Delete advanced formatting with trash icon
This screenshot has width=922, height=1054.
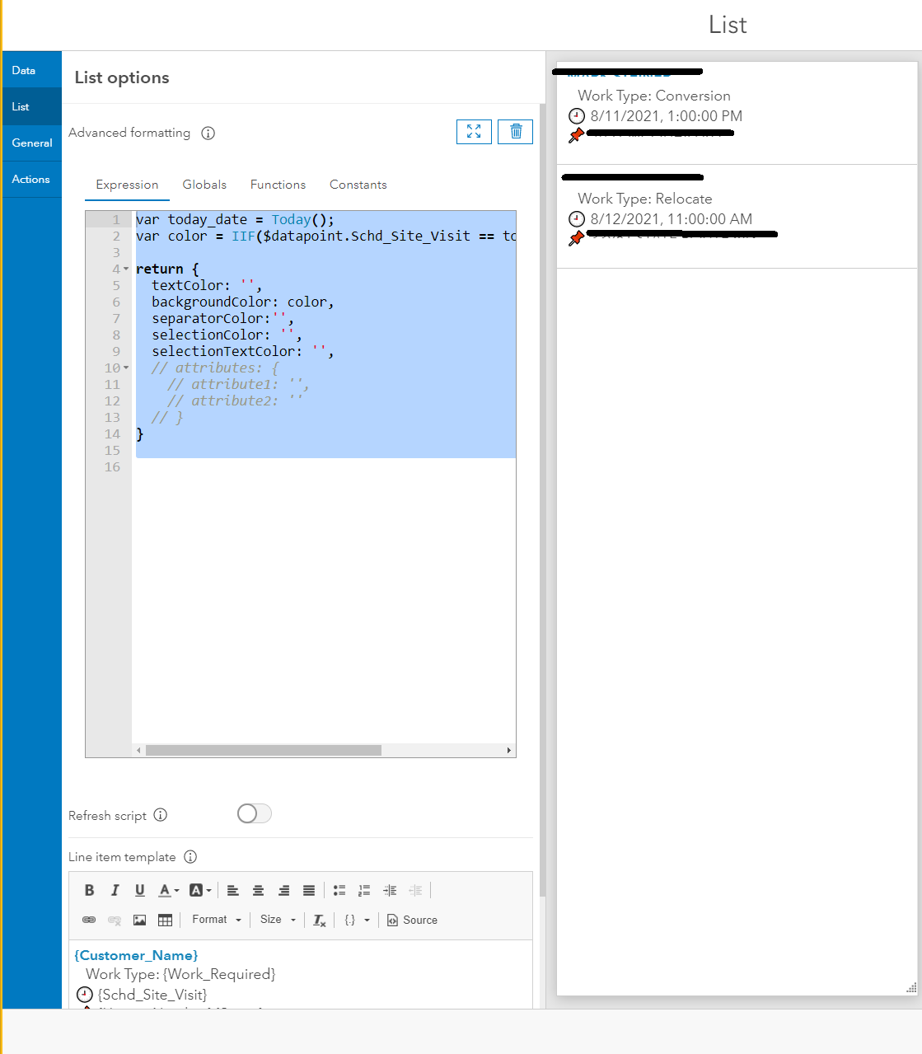click(x=516, y=132)
